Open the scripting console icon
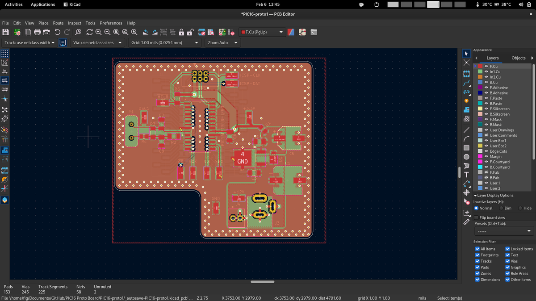 click(314, 32)
